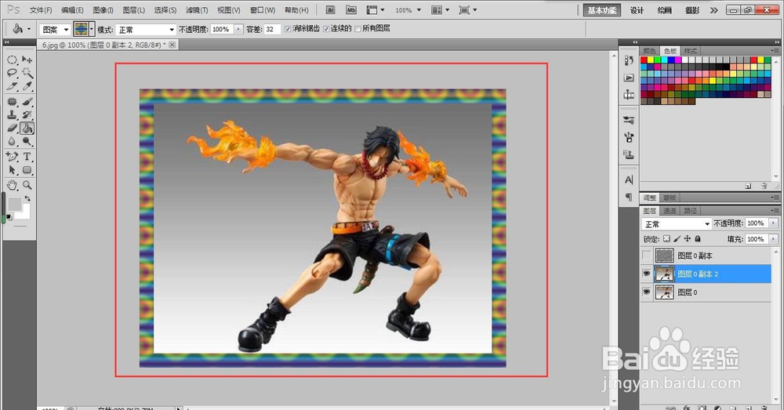Toggle lock transparent pixels
Viewport: 784px width, 410px height.
coord(666,239)
